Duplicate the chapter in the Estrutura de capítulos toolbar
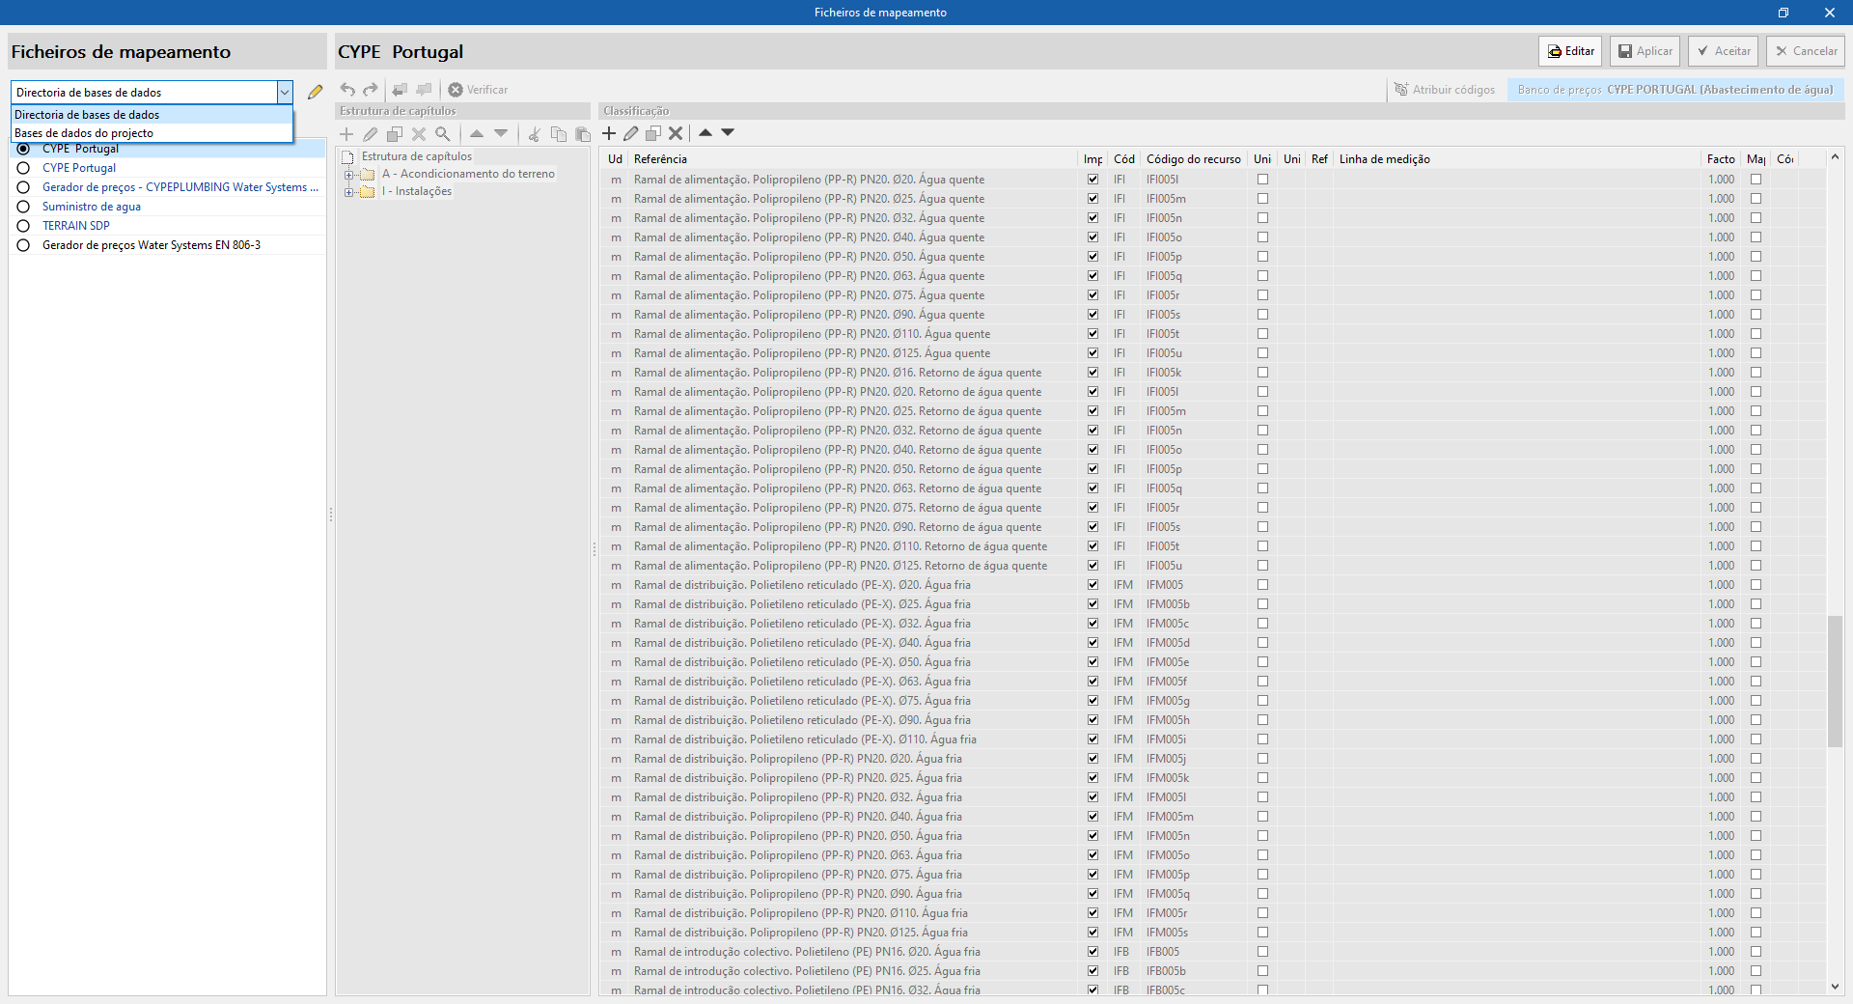This screenshot has height=1004, width=1853. pyautogui.click(x=395, y=134)
